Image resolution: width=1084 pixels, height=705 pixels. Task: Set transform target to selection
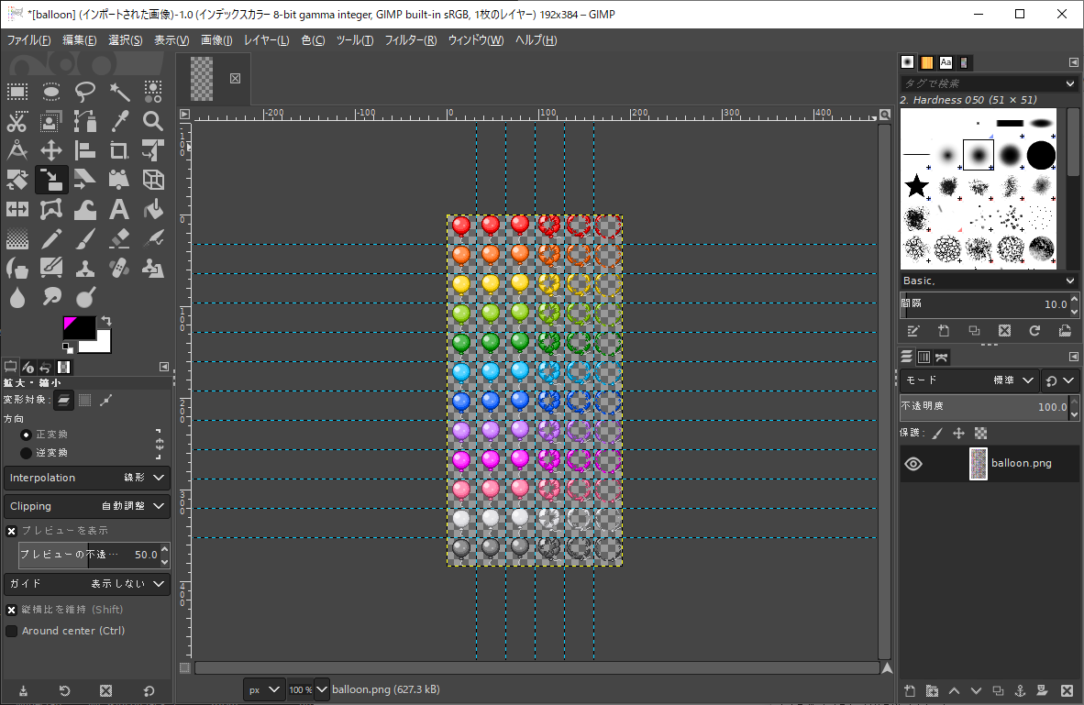coord(85,401)
